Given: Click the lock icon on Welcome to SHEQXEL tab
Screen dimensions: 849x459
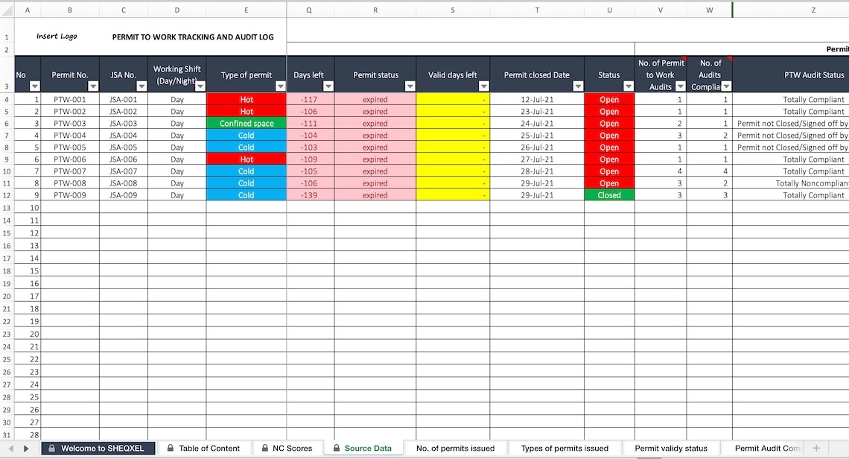Looking at the screenshot, I should click(51, 448).
